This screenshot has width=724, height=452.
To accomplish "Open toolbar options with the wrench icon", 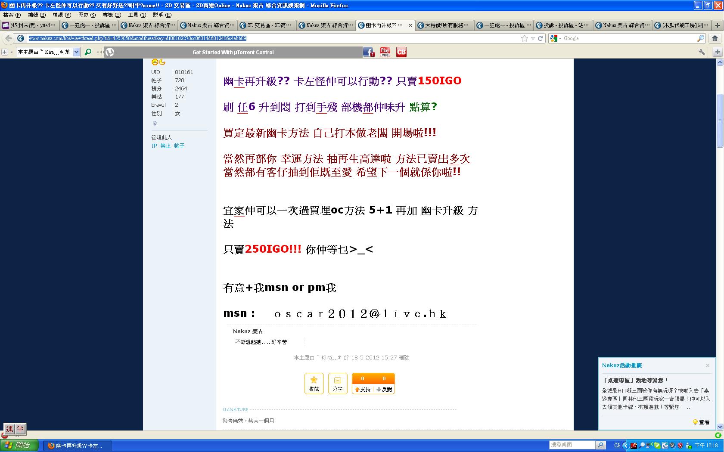I will pyautogui.click(x=702, y=52).
